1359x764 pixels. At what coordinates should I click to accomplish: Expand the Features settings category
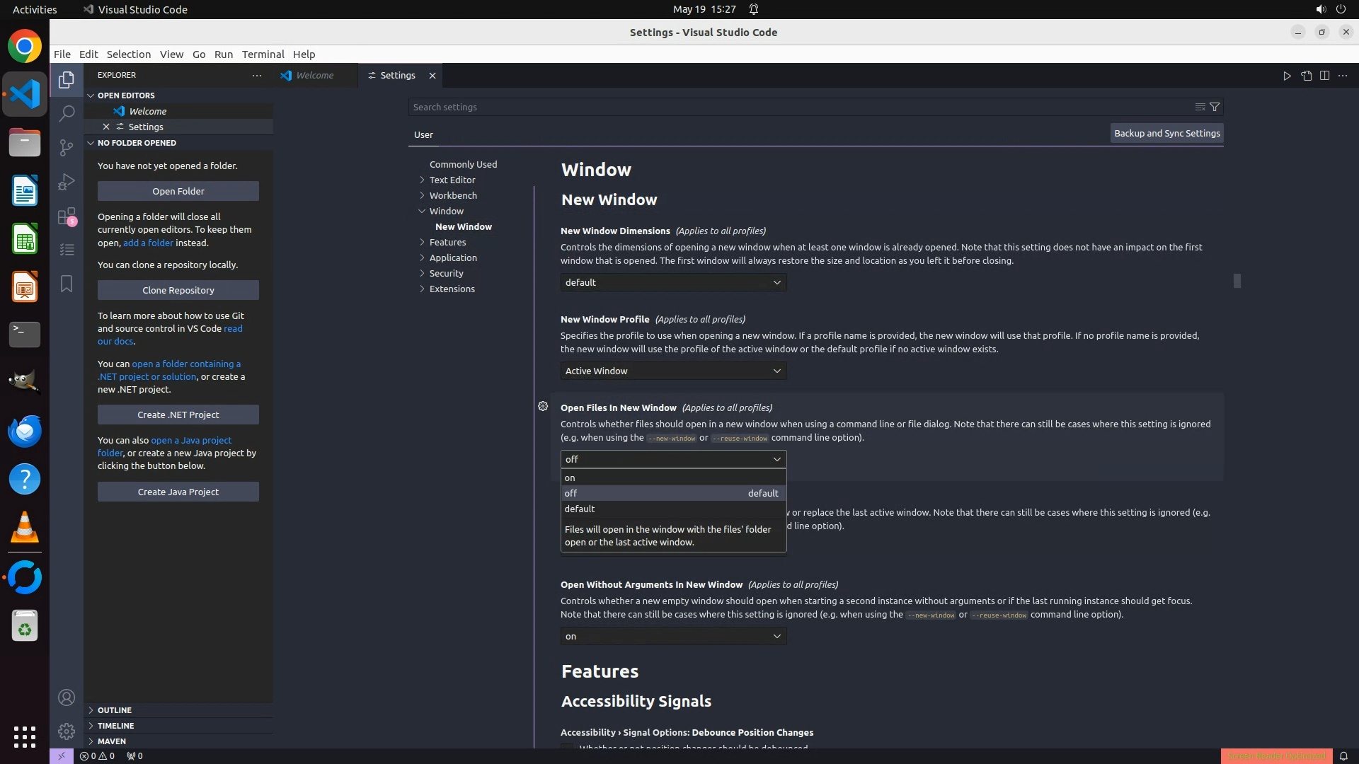click(x=447, y=242)
